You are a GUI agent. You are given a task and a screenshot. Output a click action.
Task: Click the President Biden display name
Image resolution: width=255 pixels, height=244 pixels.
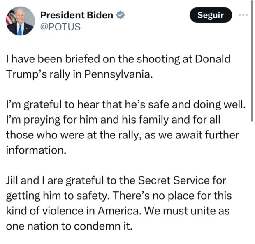tap(77, 16)
